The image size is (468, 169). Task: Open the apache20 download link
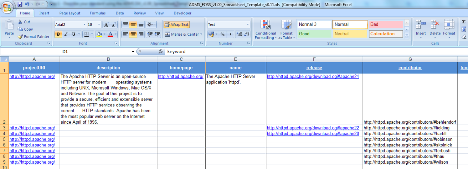pyautogui.click(x=313, y=133)
